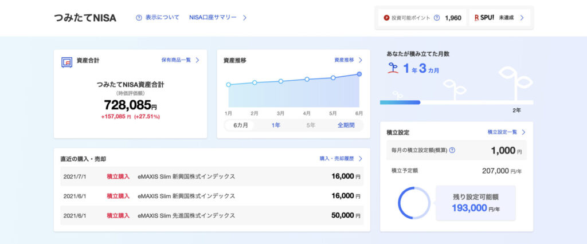Click the accumulated months progress bar
587x244 pixels.
coord(457,102)
